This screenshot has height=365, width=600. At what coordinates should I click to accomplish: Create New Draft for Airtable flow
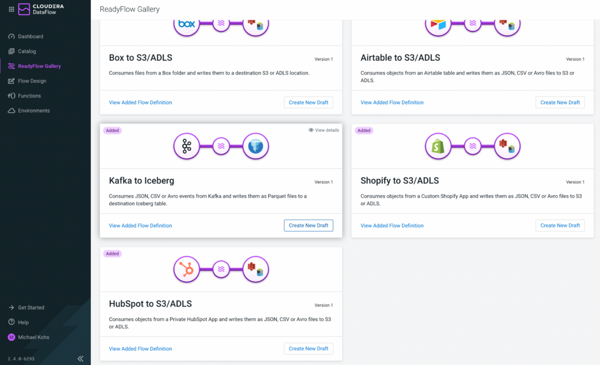560,103
